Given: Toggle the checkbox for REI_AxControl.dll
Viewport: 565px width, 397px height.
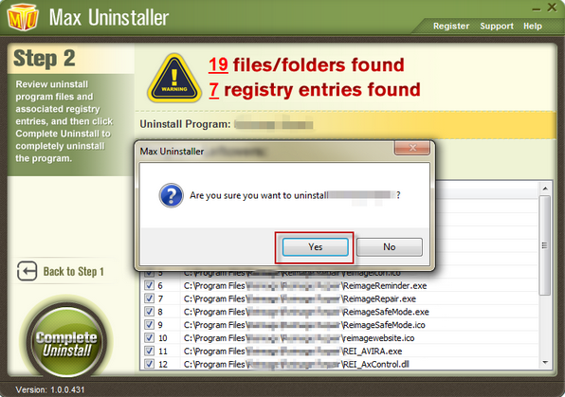Looking at the screenshot, I should [149, 364].
